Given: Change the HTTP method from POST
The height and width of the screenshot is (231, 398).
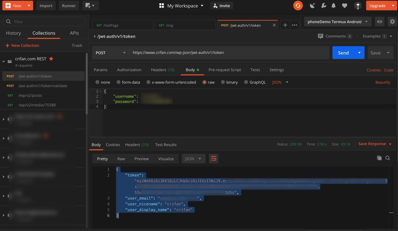Looking at the screenshot, I should pyautogui.click(x=111, y=53).
